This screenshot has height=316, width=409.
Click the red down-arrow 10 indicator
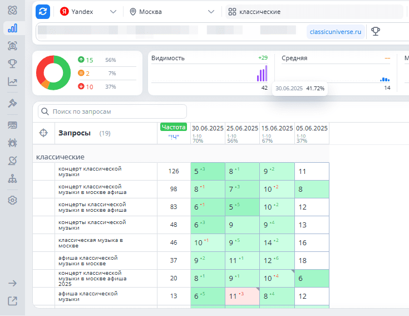pos(86,87)
